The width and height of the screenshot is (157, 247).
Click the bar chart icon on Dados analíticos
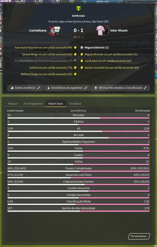click(x=12, y=88)
